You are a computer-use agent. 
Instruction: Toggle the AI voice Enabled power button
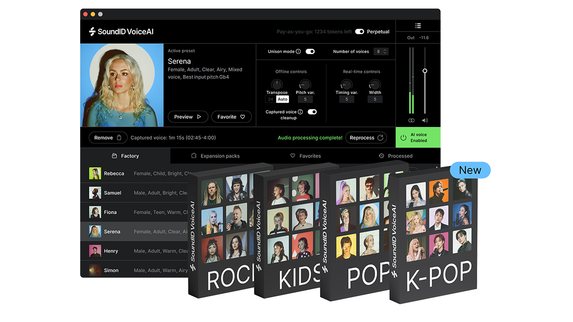[x=418, y=137]
